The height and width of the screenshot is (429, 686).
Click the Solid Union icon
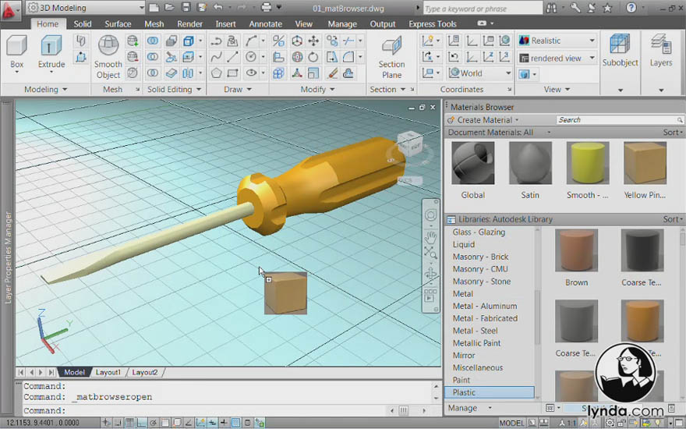(152, 41)
